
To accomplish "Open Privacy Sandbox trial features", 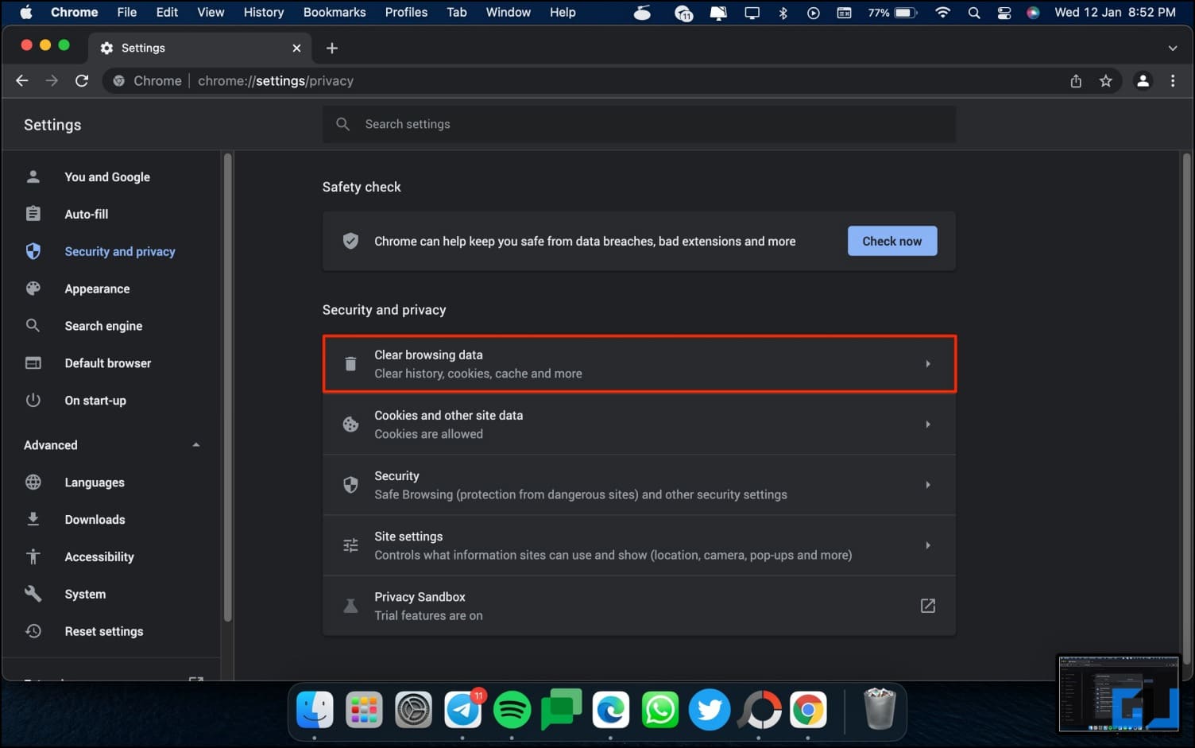I will [927, 606].
